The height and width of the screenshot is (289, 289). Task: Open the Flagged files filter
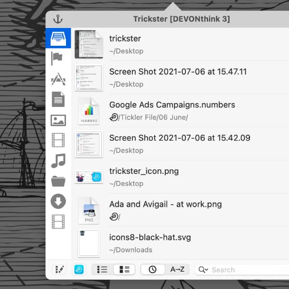pos(57,58)
